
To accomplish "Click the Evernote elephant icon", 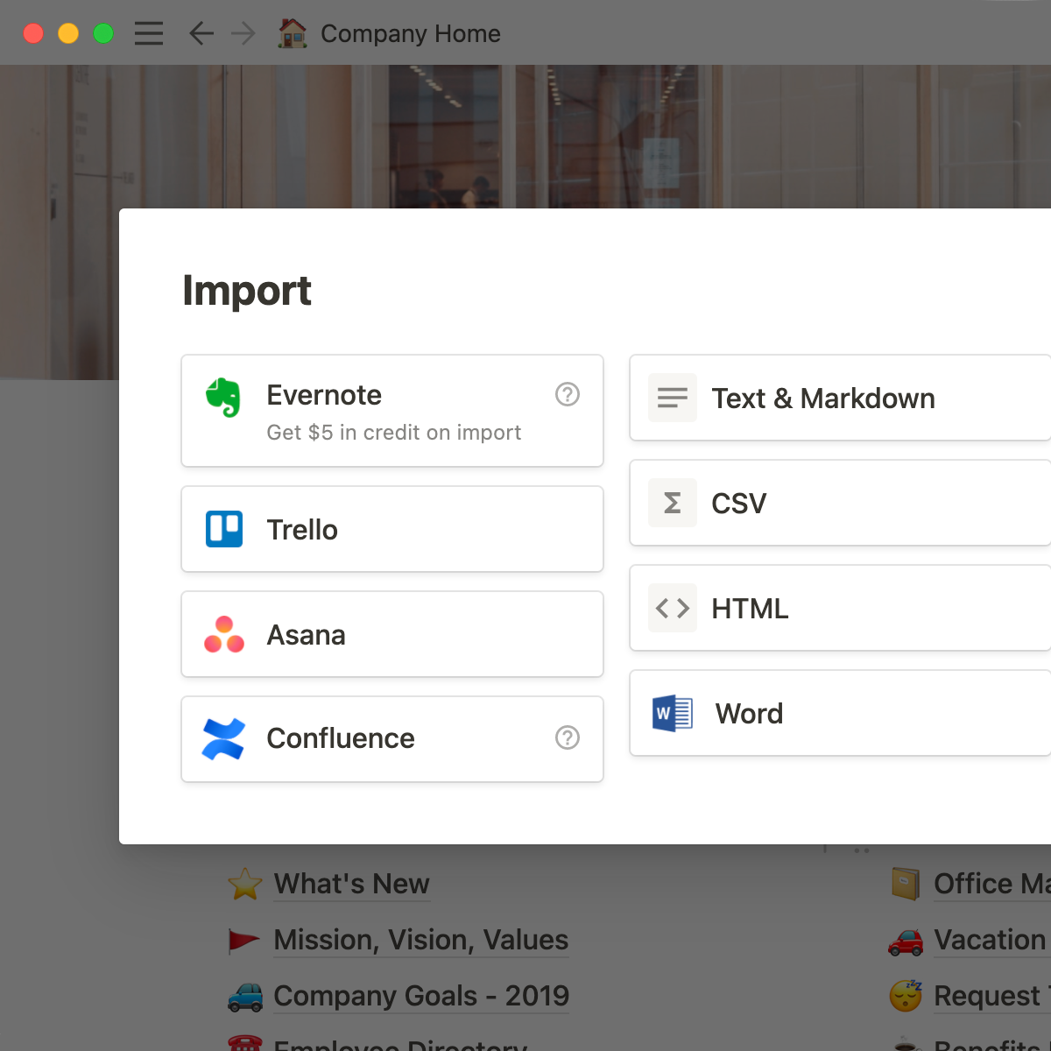I will [x=223, y=397].
